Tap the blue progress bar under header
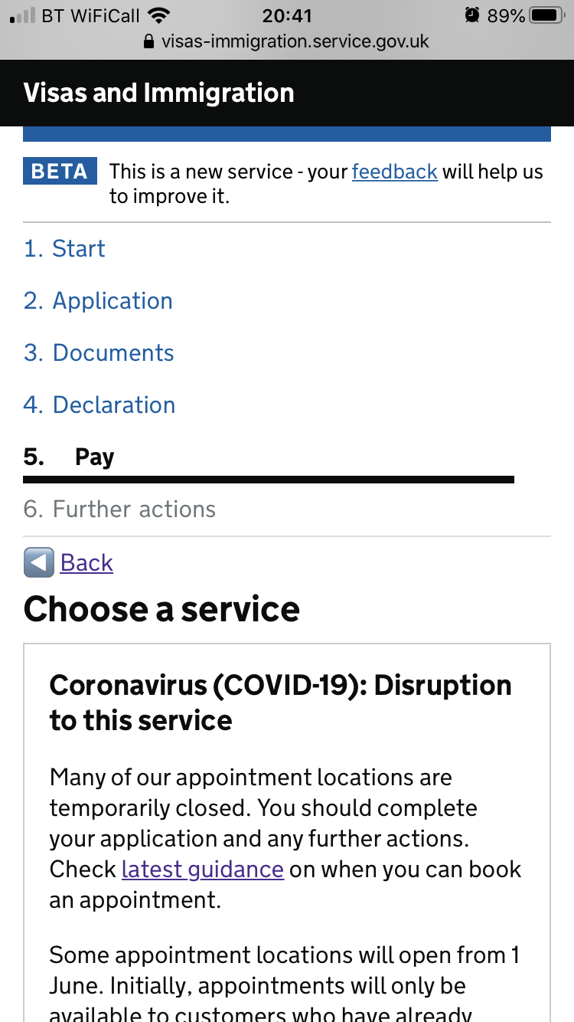The width and height of the screenshot is (574, 1022). click(287, 134)
